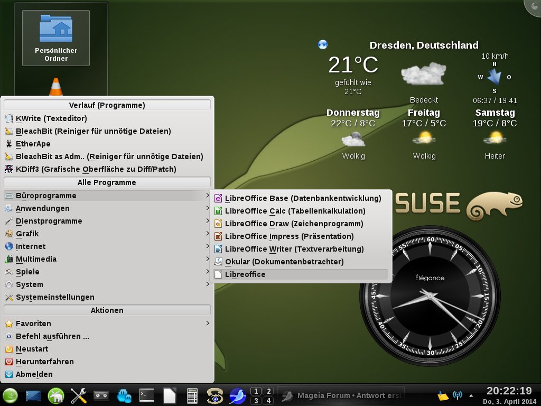This screenshot has width=541, height=406.
Task: Launch LibreOffice Impress (Präsentation)
Action: pyautogui.click(x=301, y=236)
